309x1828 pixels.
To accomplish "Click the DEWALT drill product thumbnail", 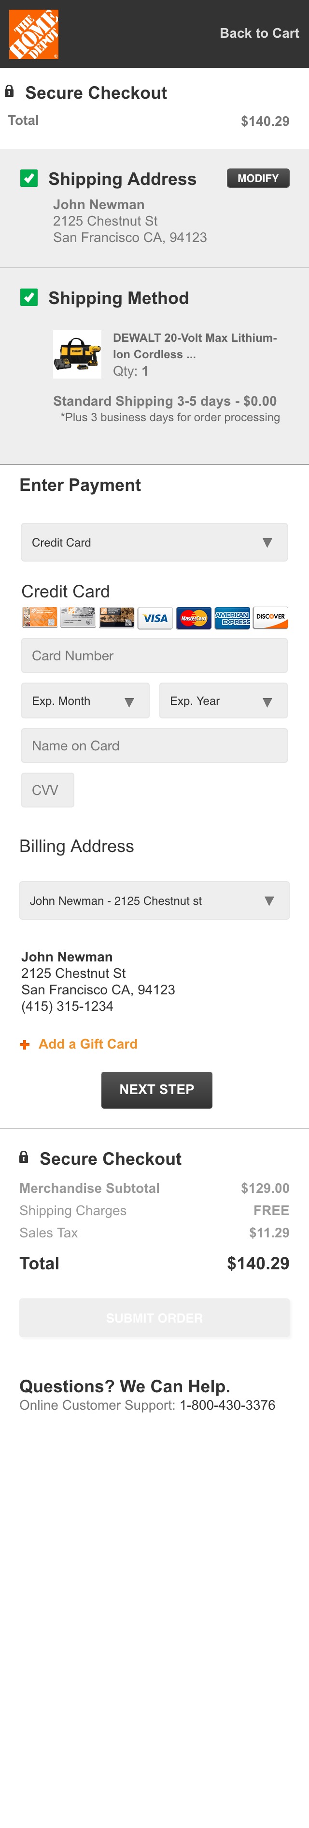I will click(77, 354).
